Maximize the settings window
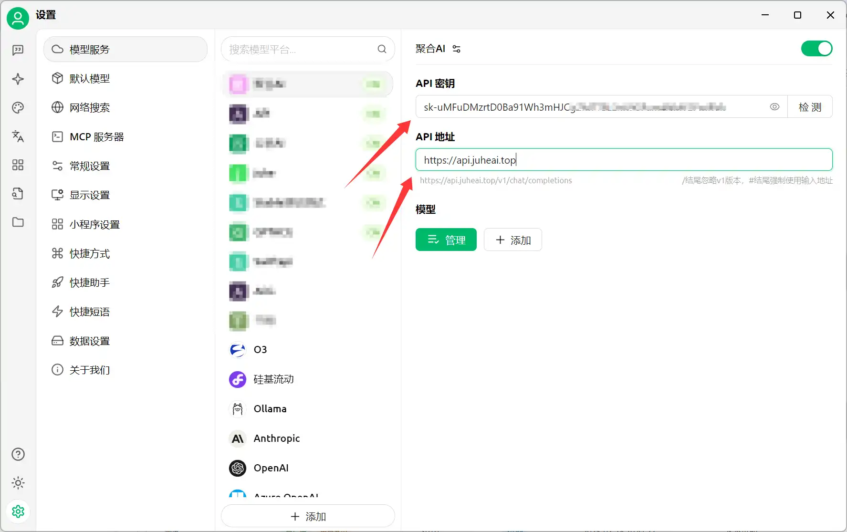The image size is (847, 532). [797, 15]
